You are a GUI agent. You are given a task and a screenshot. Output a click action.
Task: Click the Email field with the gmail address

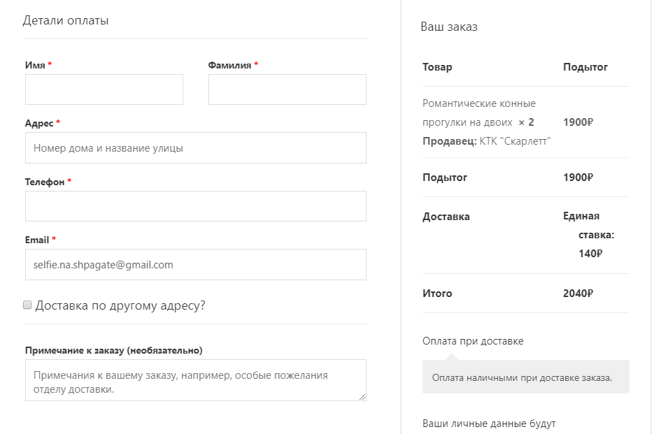tap(196, 265)
